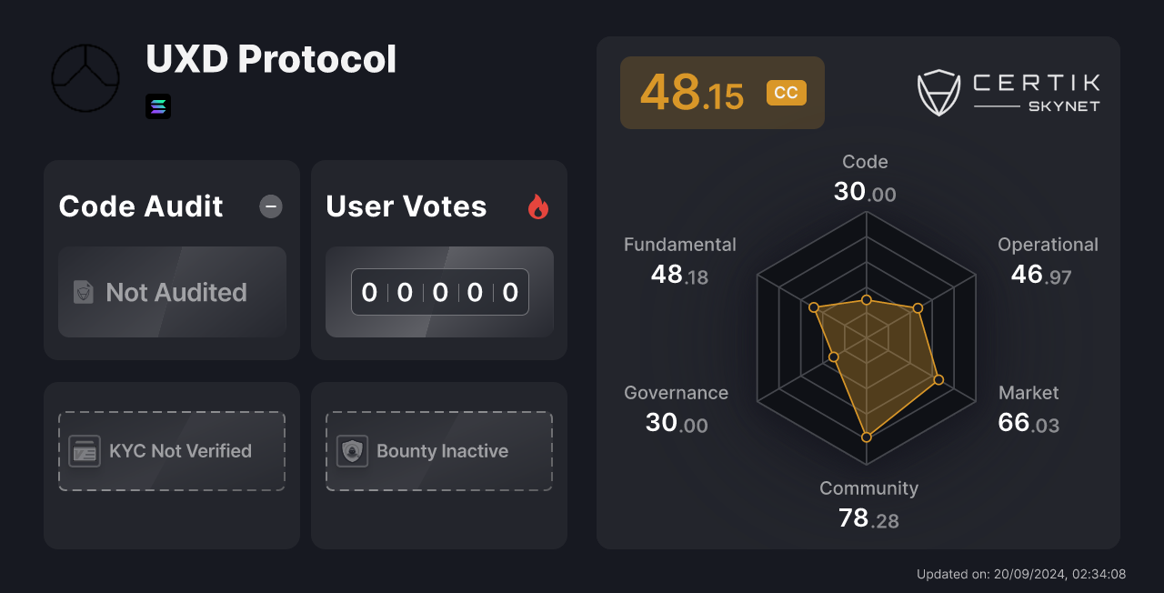Expand the Bounty Inactive dashed panel

pos(438,450)
